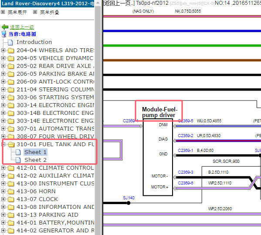Expand the 413-07 CLOCK tree node

click(x=3, y=199)
